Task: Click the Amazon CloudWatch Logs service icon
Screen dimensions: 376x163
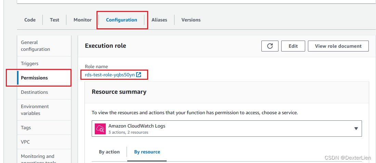Action: tap(101, 129)
